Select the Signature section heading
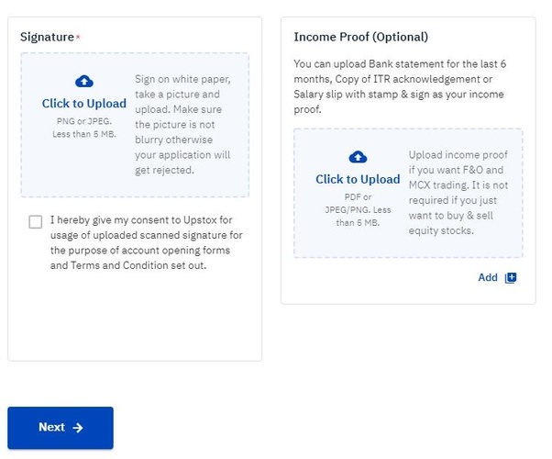Image resolution: width=552 pixels, height=459 pixels. click(47, 38)
